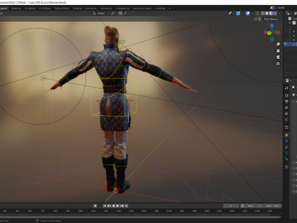Open the Shading workspace tab

coord(77,9)
